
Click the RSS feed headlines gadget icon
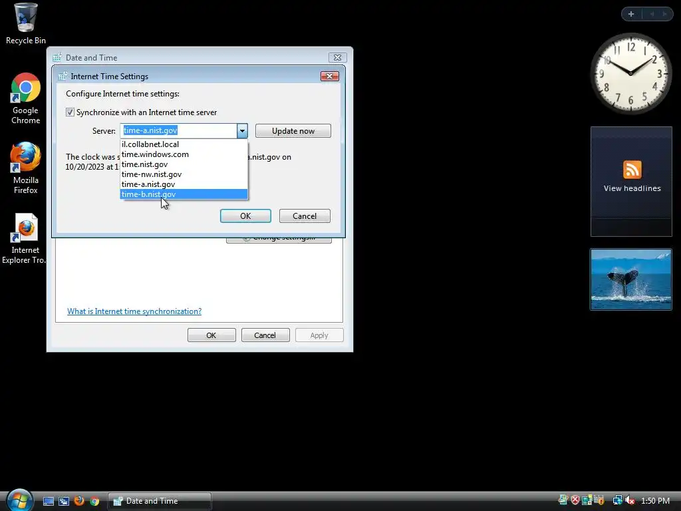(x=632, y=170)
